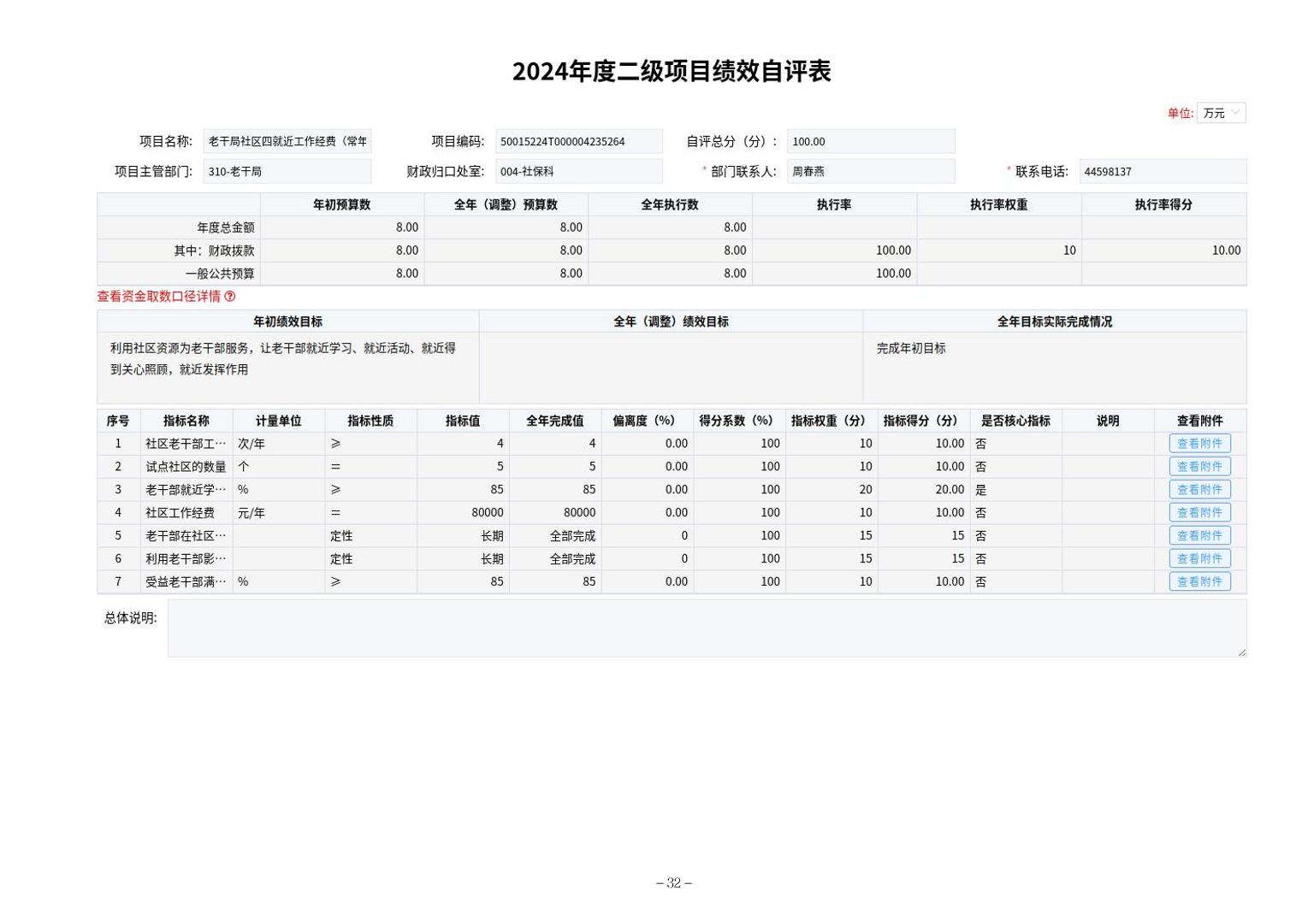Click the page title 2024年度二级项目绩效自评表
The height and width of the screenshot is (914, 1296).
[672, 71]
